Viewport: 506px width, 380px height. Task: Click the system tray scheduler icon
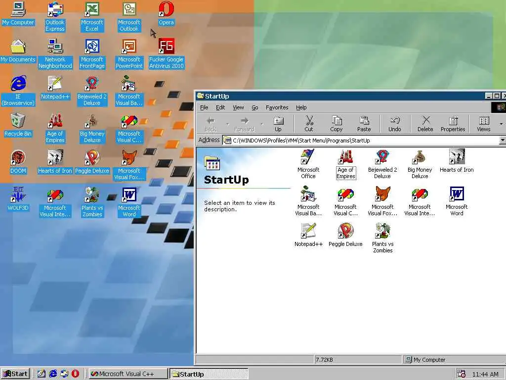[462, 374]
